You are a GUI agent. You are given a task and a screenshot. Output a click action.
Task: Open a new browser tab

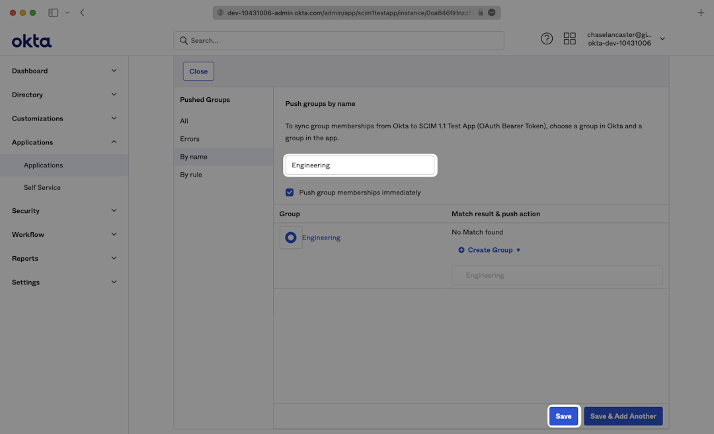click(x=701, y=13)
